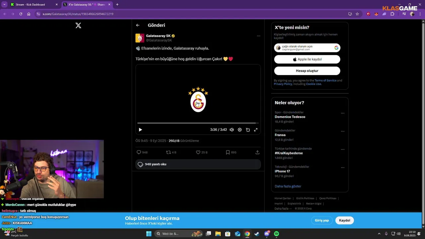The image size is (425, 239).
Task: Enable picture-in-picture for the video
Action: 248,130
